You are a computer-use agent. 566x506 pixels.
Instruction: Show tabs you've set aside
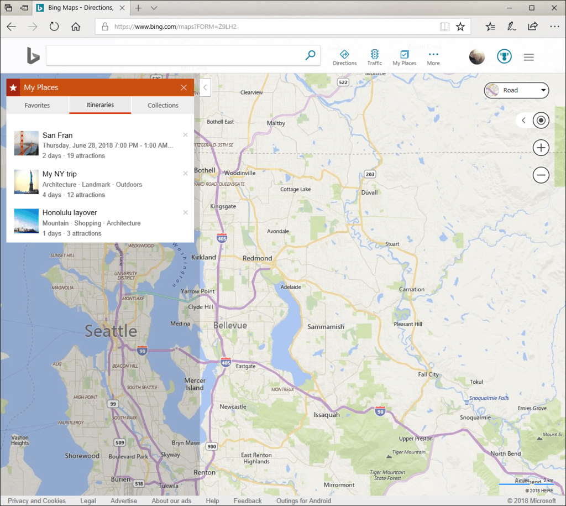point(8,8)
